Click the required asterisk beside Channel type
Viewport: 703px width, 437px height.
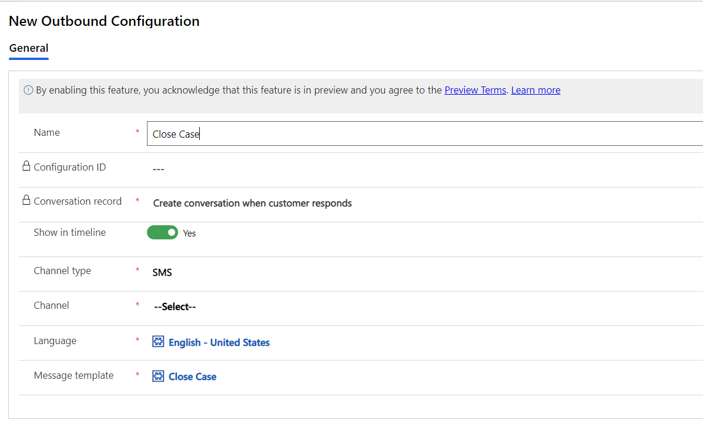[137, 270]
